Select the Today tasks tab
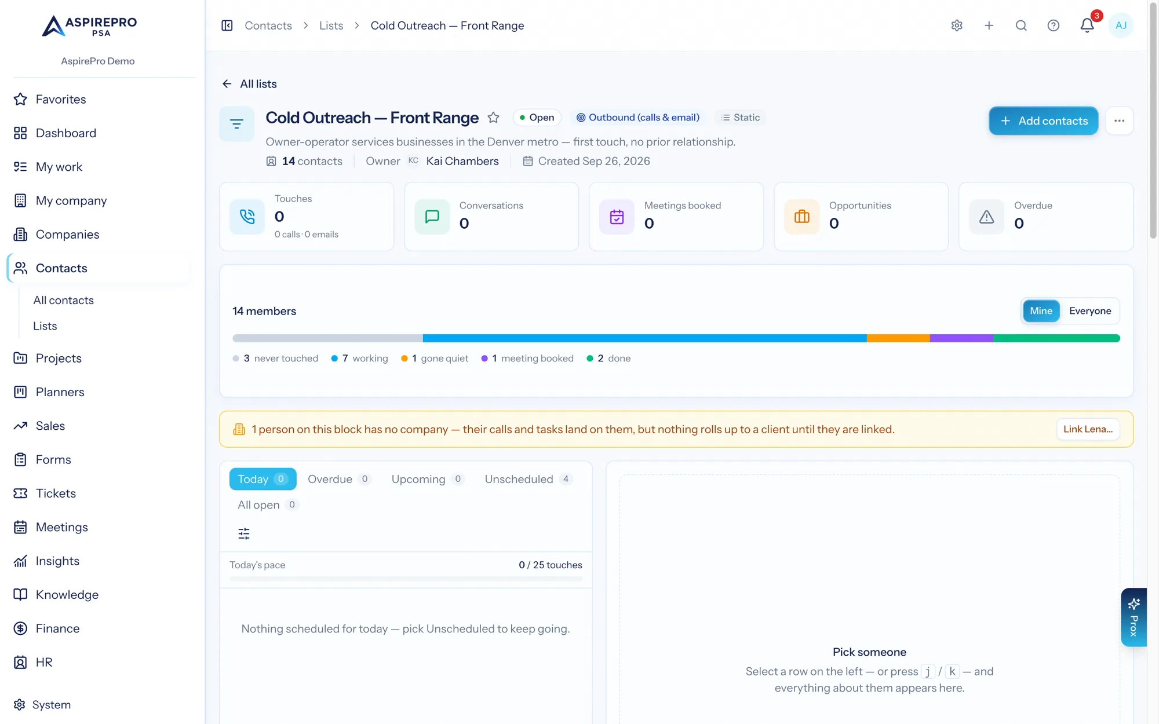The height and width of the screenshot is (724, 1159). tap(263, 479)
